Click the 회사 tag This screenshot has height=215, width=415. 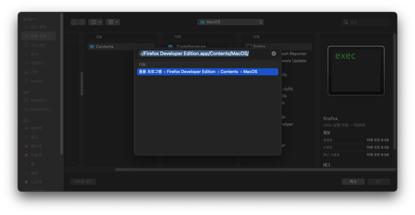(x=39, y=137)
